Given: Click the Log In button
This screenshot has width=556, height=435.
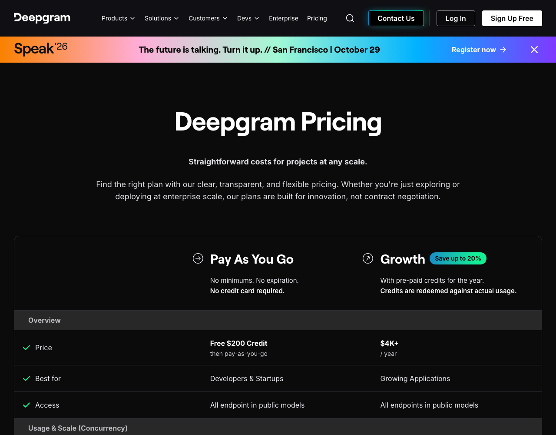Looking at the screenshot, I should [x=456, y=18].
